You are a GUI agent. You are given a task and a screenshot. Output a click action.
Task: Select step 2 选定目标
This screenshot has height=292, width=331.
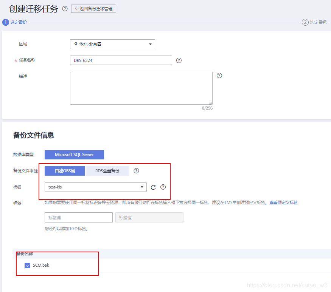(x=314, y=22)
